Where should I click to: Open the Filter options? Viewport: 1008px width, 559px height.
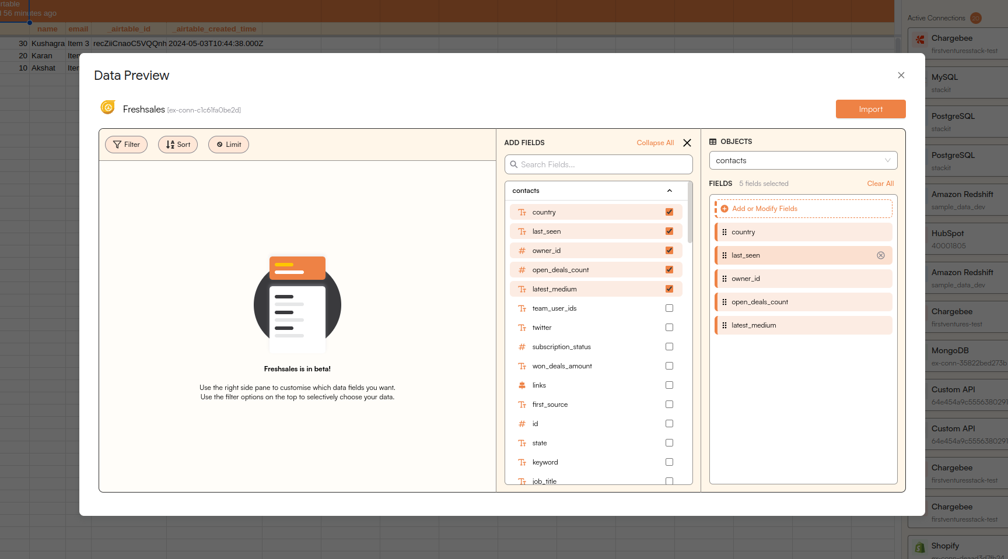pyautogui.click(x=126, y=145)
